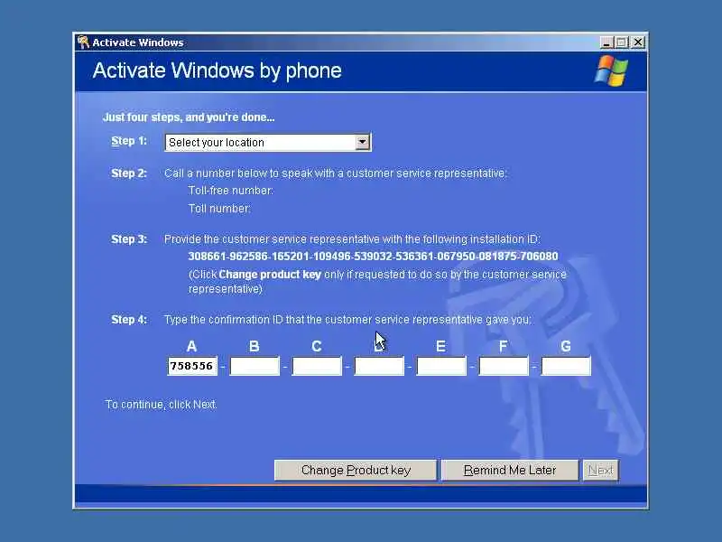Screen dimensions: 722x542
Task: Click the Step 2 label
Action: tap(129, 173)
